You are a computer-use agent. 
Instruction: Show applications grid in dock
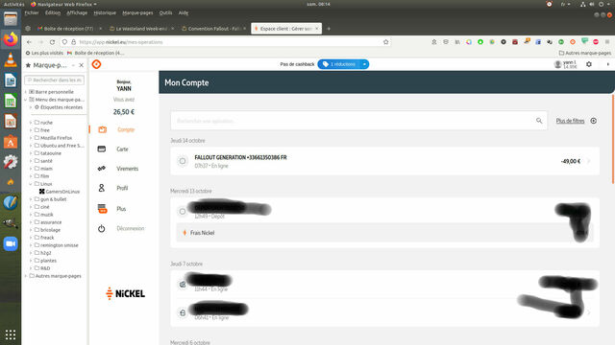click(x=11, y=334)
